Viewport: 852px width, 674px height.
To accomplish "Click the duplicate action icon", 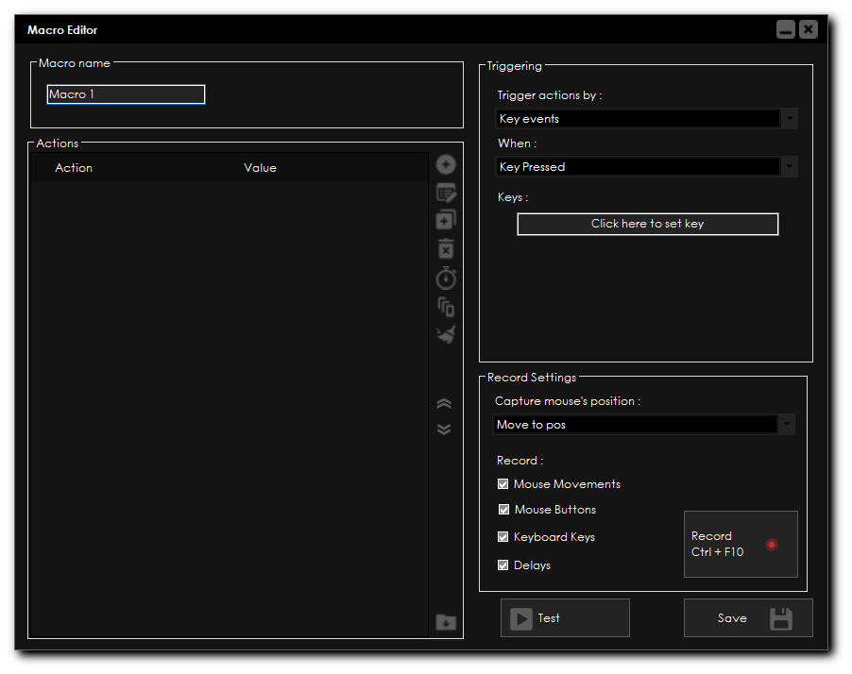I will (x=446, y=221).
